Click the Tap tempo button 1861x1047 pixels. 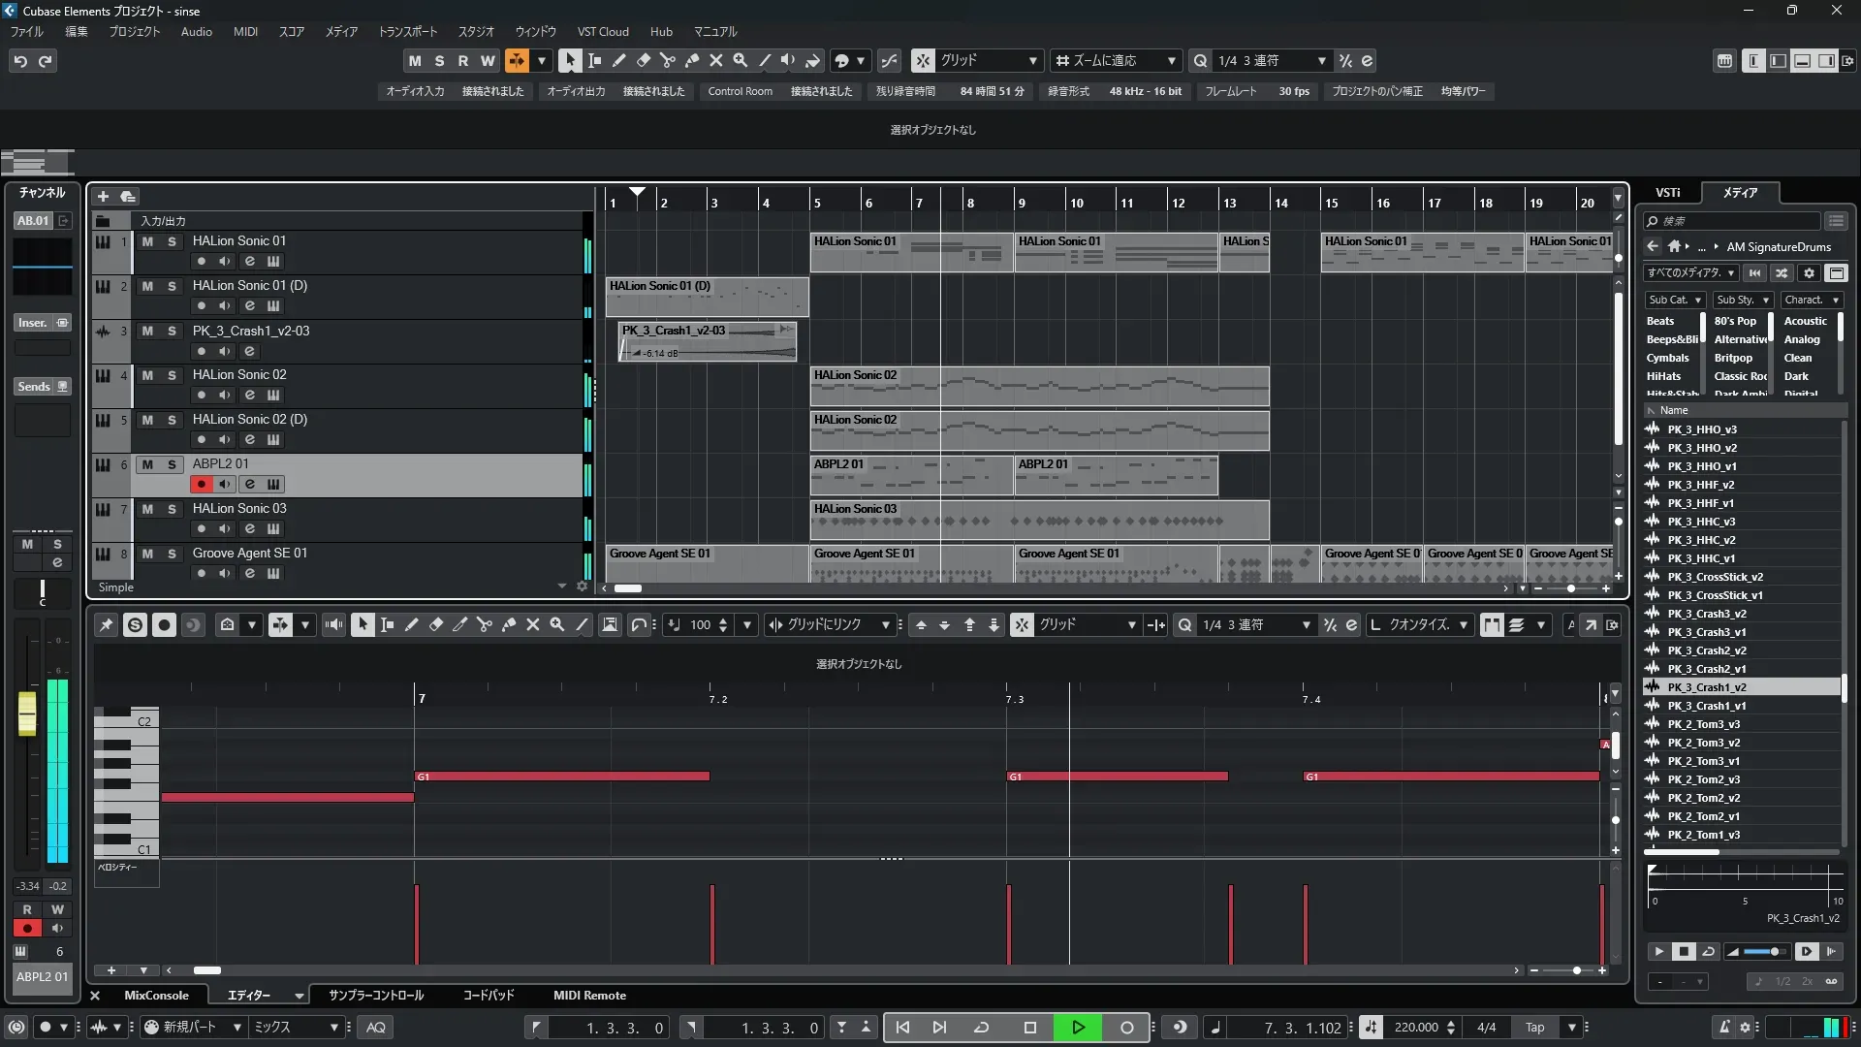pyautogui.click(x=1534, y=1028)
